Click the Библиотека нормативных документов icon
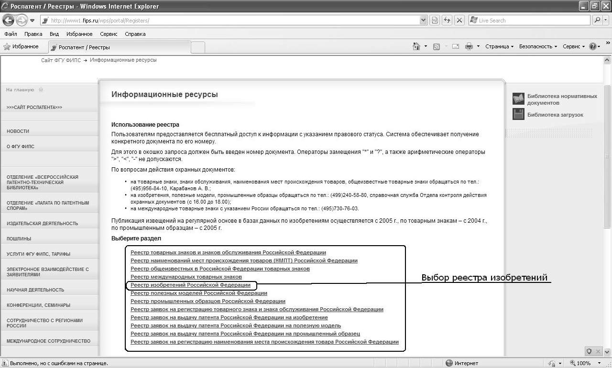612x368 pixels. coord(518,99)
